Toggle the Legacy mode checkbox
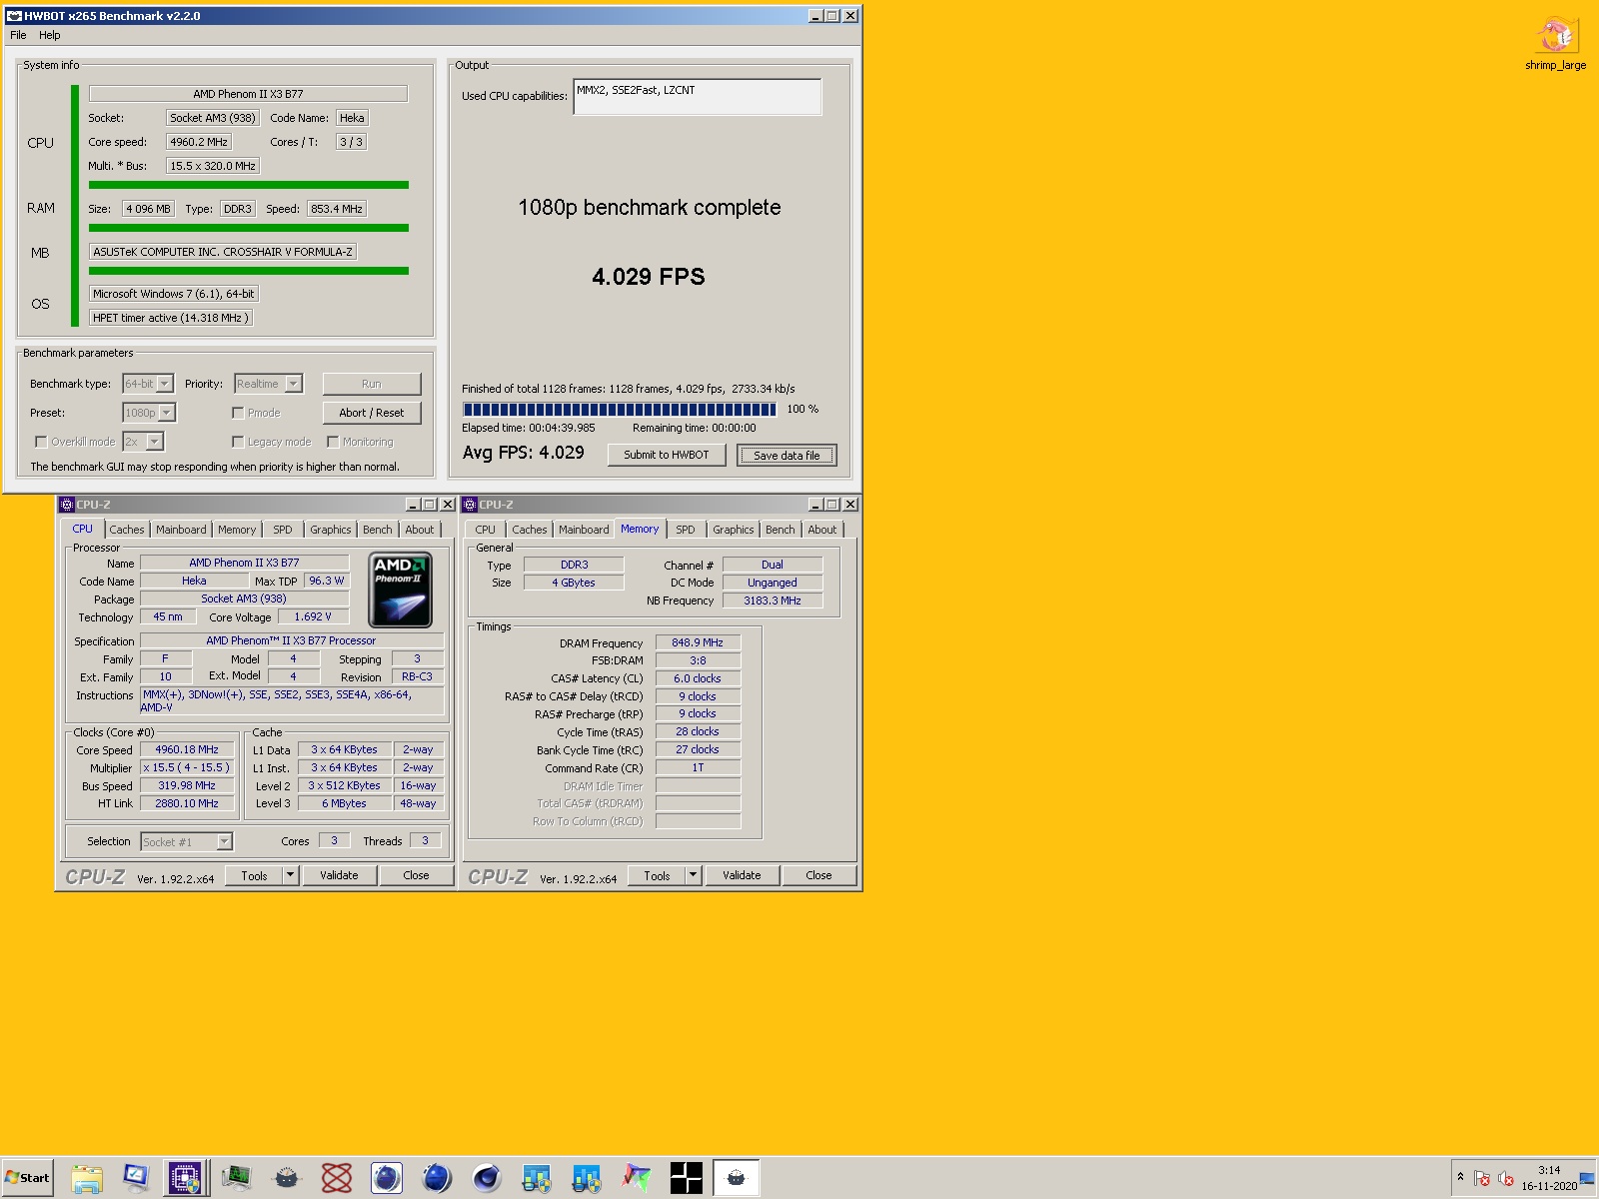The image size is (1599, 1199). 238,442
